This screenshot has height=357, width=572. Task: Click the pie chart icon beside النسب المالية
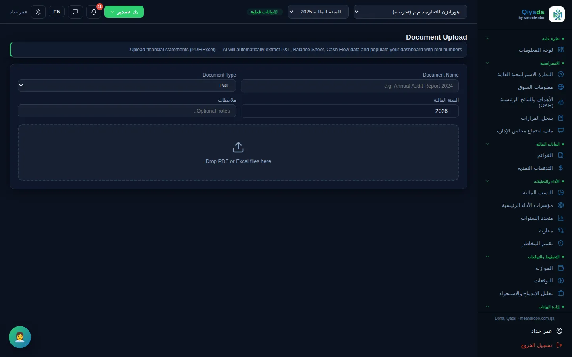point(561,192)
